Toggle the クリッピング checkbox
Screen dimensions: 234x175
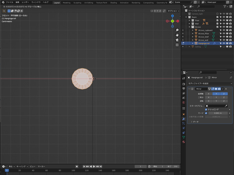(x=206, y=110)
